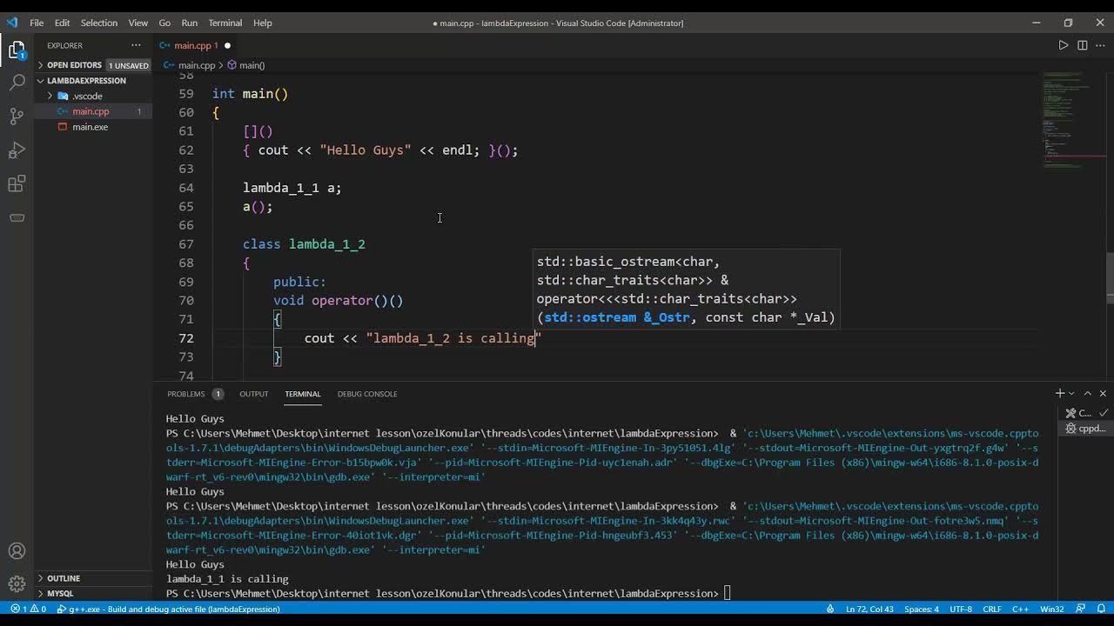This screenshot has width=1114, height=626.
Task: Switch to the PROBLEMS panel tab
Action: 195,394
